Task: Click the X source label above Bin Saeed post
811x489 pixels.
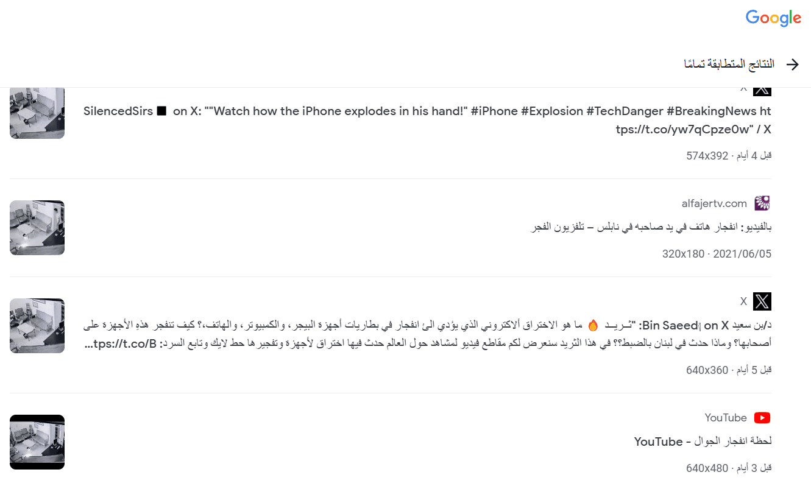Action: click(x=743, y=301)
